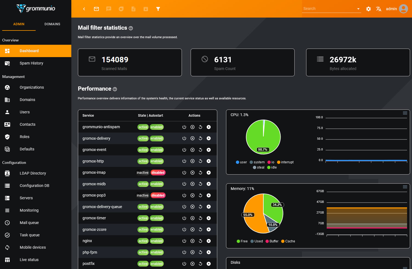Screen dimensions: 412x269
Task: Open the video/meet icon in the toolbar
Action: 121,9
